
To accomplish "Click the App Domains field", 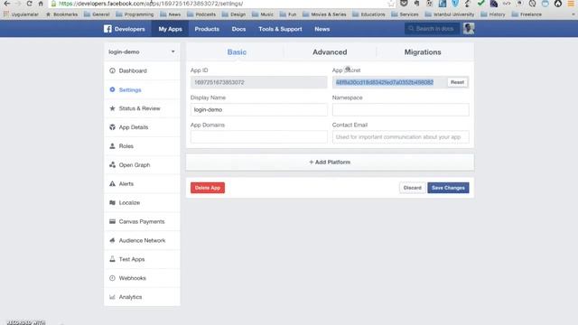I will [x=259, y=136].
